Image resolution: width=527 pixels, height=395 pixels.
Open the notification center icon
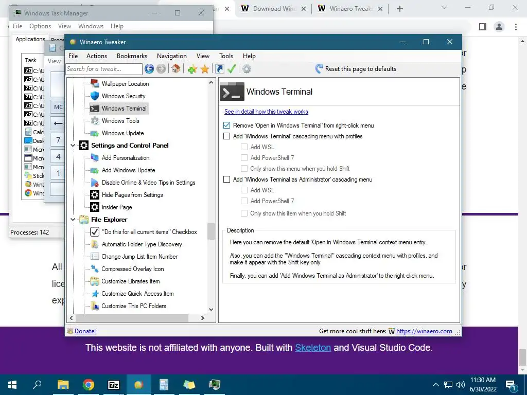(511, 386)
